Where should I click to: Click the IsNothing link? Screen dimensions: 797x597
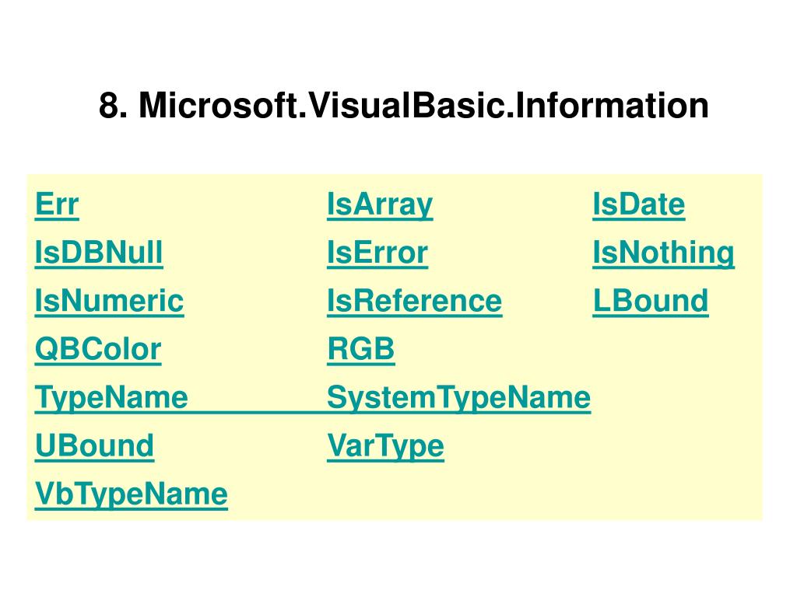[x=663, y=253]
